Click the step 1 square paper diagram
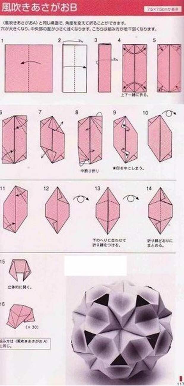Viewport: 184px width, 386px height. 29,68
